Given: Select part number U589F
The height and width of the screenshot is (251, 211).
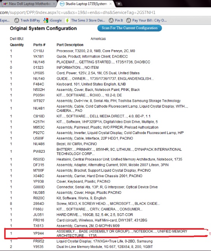Looking at the screenshot, I should pyautogui.click(x=38, y=138).
